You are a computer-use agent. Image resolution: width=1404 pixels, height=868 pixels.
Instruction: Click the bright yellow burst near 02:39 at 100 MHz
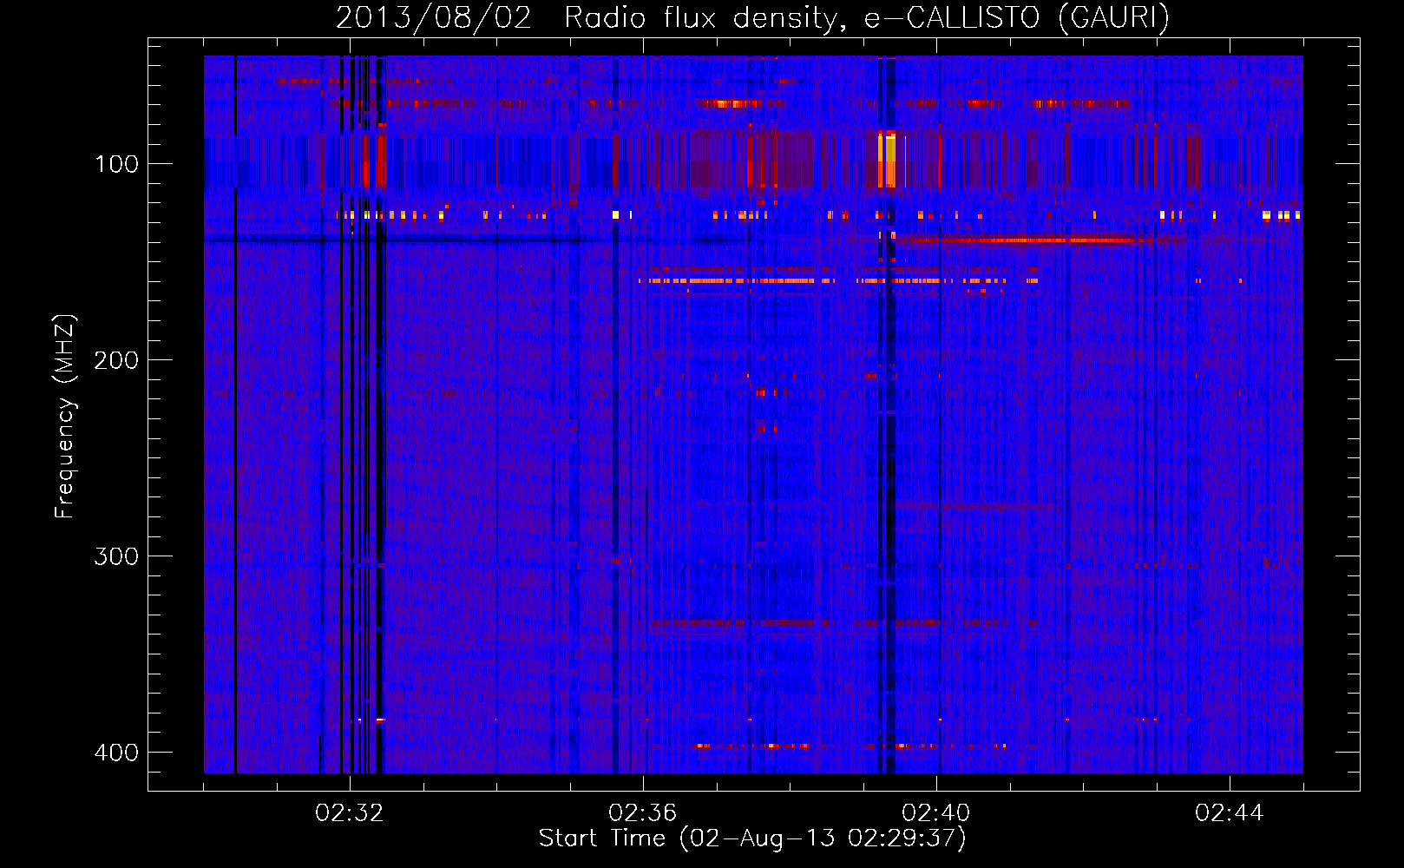pyautogui.click(x=887, y=160)
